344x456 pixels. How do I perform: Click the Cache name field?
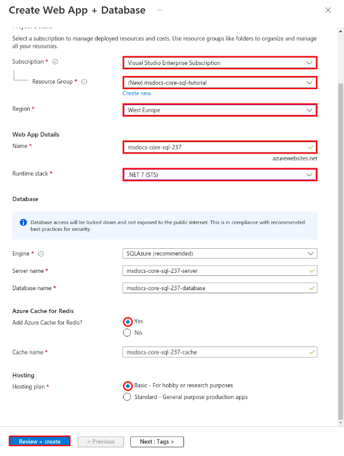tap(220, 352)
